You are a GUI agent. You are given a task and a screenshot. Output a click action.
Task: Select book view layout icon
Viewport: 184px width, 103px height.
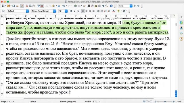coord(151,102)
